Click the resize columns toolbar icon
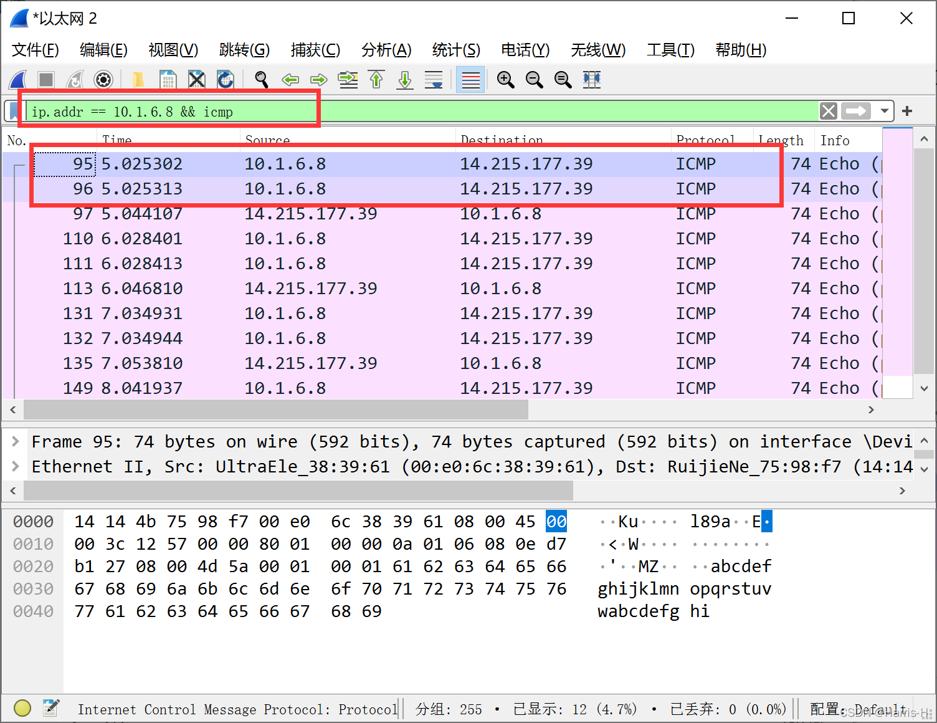The width and height of the screenshot is (937, 723). 592,80
